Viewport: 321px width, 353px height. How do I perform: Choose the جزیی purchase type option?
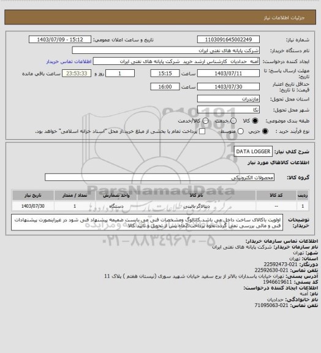(265, 131)
